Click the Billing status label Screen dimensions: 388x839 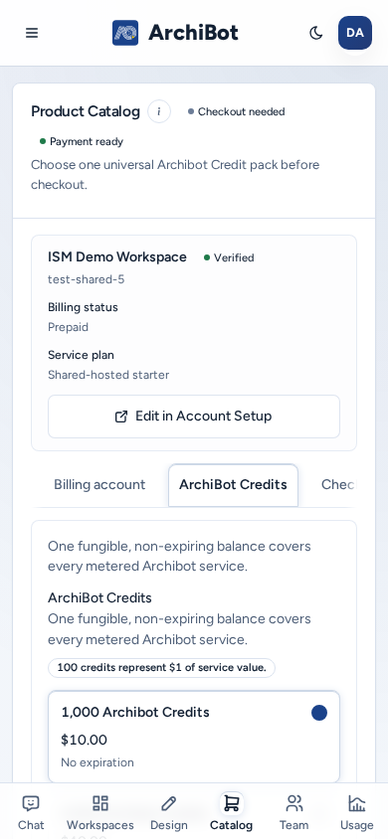point(83,307)
